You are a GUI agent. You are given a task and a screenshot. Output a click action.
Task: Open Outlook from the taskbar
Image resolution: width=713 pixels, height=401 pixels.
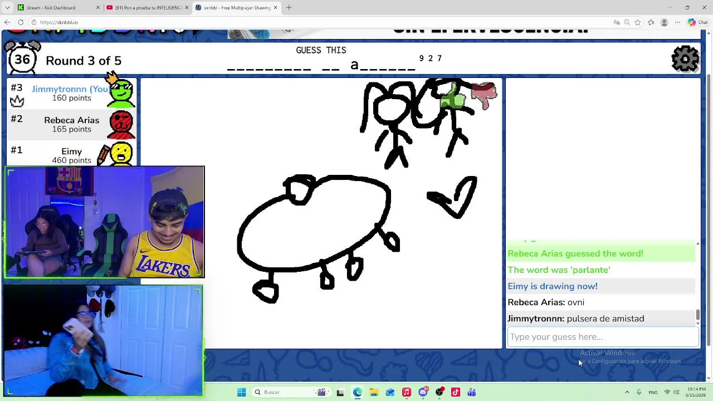point(390,392)
